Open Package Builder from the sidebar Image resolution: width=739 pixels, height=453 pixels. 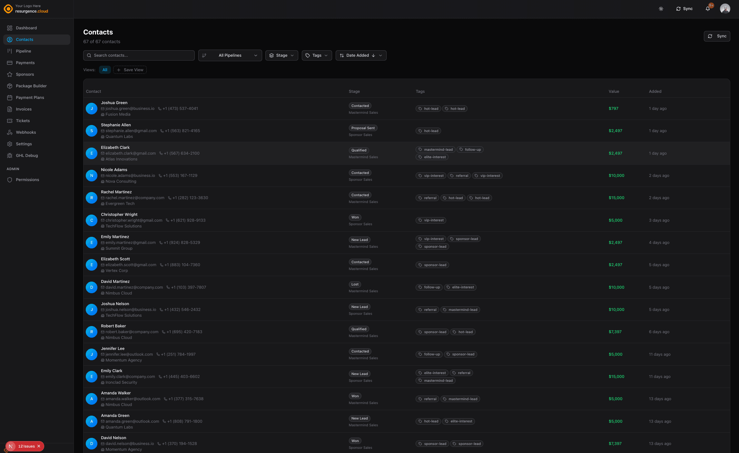coord(10,86)
